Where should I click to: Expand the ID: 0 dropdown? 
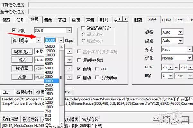tap(69, 30)
